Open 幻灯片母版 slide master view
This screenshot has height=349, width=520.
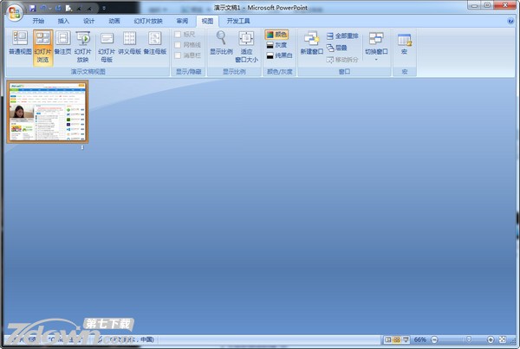pyautogui.click(x=107, y=47)
